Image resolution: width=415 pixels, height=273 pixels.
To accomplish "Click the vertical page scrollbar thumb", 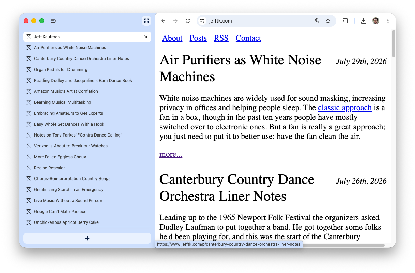I will click(394, 44).
